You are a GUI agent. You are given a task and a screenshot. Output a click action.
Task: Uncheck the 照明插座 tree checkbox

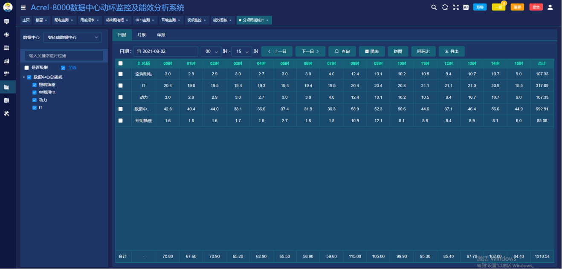[35, 85]
